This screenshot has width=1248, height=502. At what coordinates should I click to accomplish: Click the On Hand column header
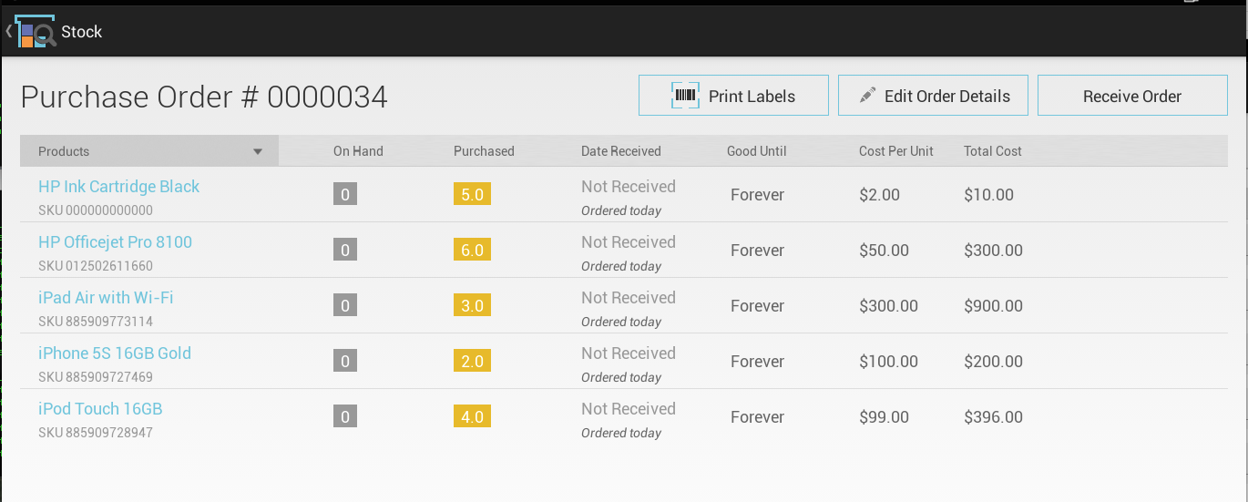tap(358, 151)
